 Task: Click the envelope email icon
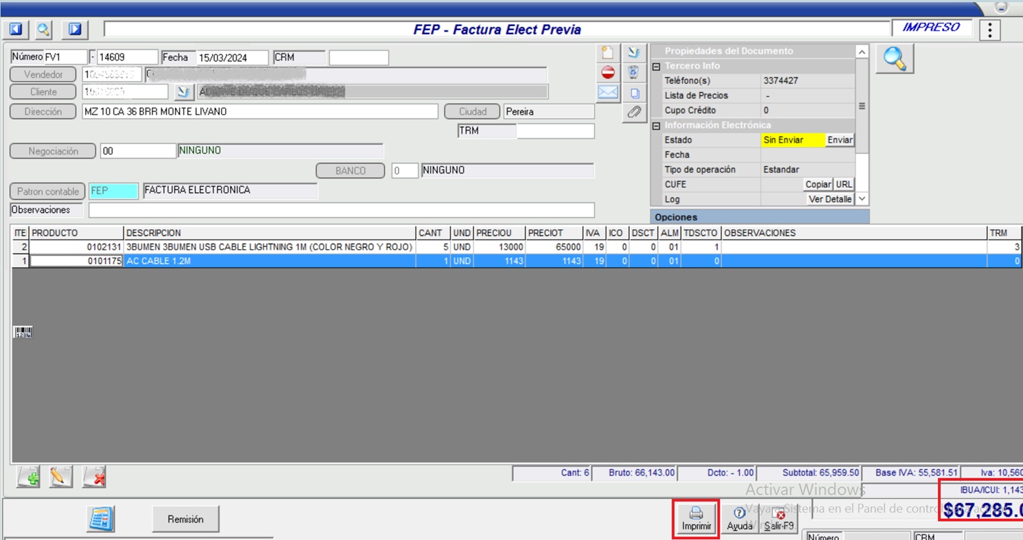coord(608,93)
